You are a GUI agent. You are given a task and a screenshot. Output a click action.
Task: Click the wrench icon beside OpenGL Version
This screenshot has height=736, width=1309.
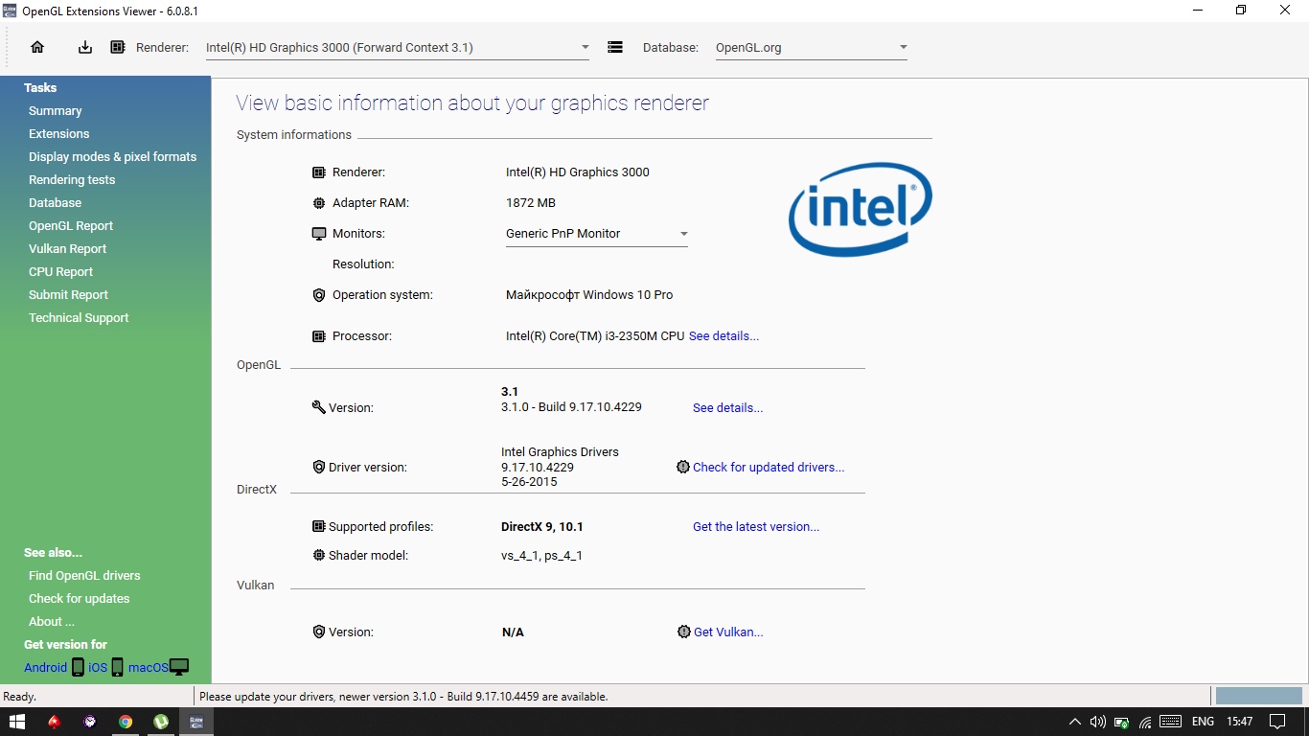[319, 407]
